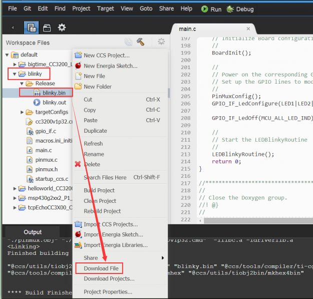Screen dimensions: 313x299
Task: Click line number 213 in gutter
Action: (x=185, y=154)
